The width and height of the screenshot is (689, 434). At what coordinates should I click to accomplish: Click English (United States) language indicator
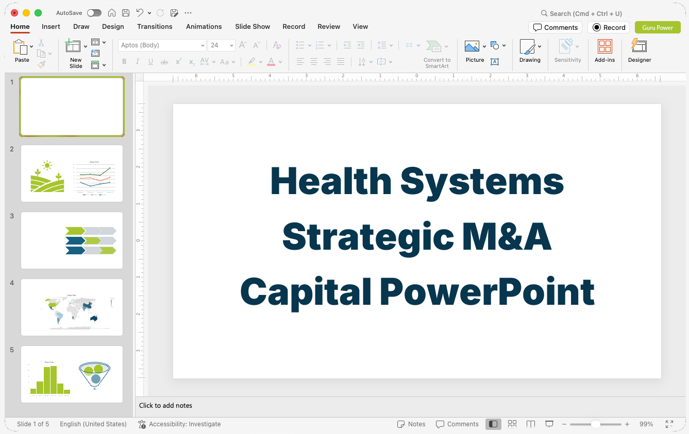tap(93, 424)
